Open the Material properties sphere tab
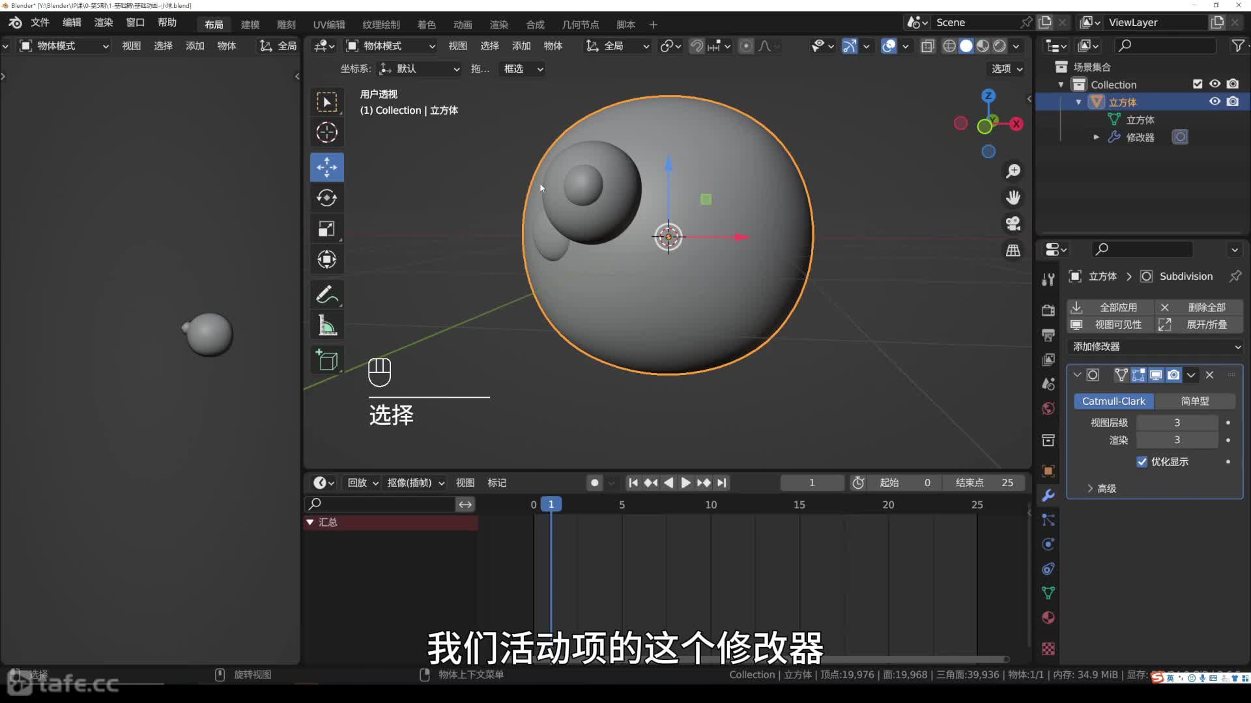The image size is (1251, 703). click(1048, 618)
